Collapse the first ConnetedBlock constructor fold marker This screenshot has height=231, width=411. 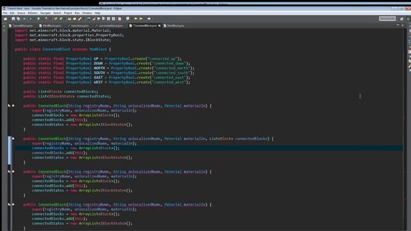[x=13, y=105]
